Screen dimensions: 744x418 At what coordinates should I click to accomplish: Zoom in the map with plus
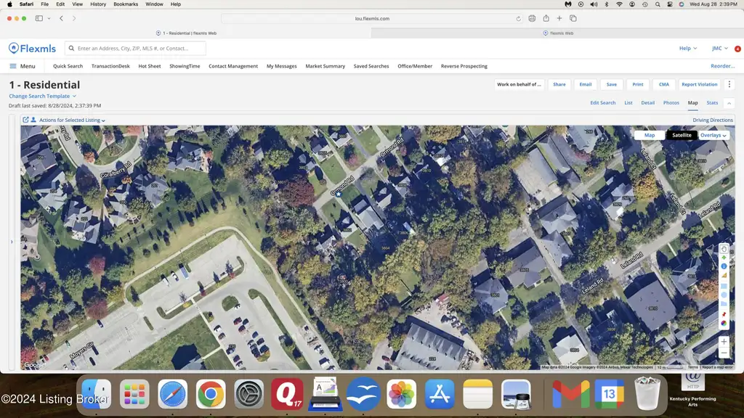coord(724,341)
